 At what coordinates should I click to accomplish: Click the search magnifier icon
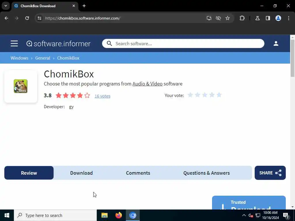[109, 43]
